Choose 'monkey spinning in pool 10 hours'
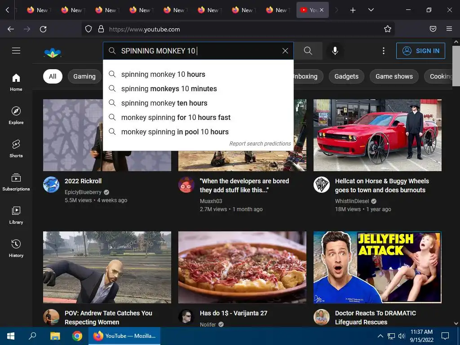460x345 pixels. [198, 132]
